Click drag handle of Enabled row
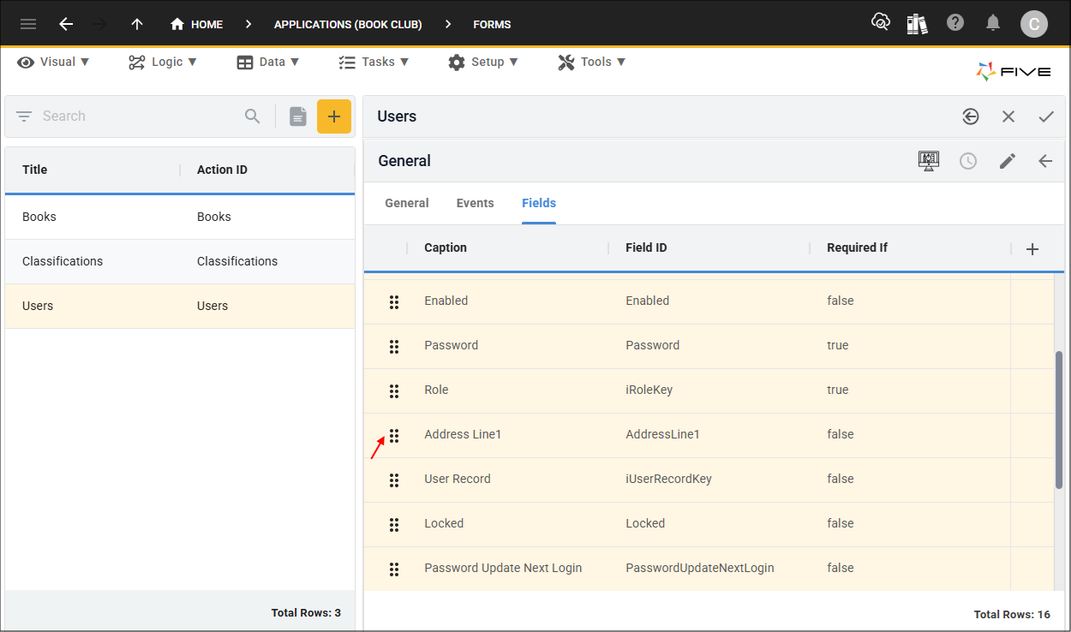The image size is (1071, 632). tap(394, 301)
